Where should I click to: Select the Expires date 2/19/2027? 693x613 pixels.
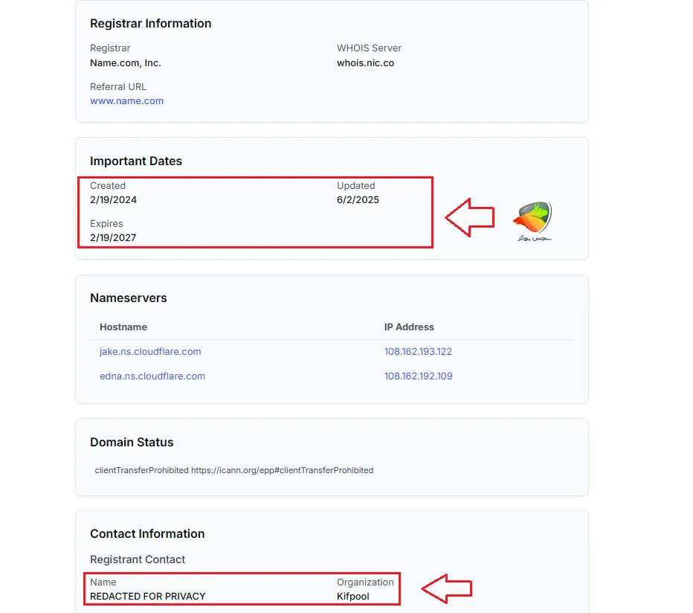coord(113,238)
